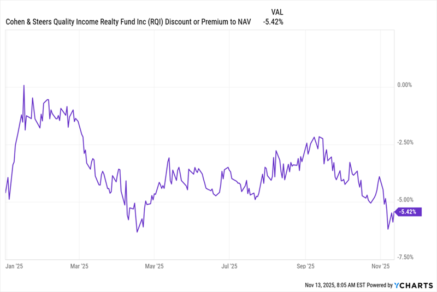
Task: Select the May '25 axis label
Action: 154,267
